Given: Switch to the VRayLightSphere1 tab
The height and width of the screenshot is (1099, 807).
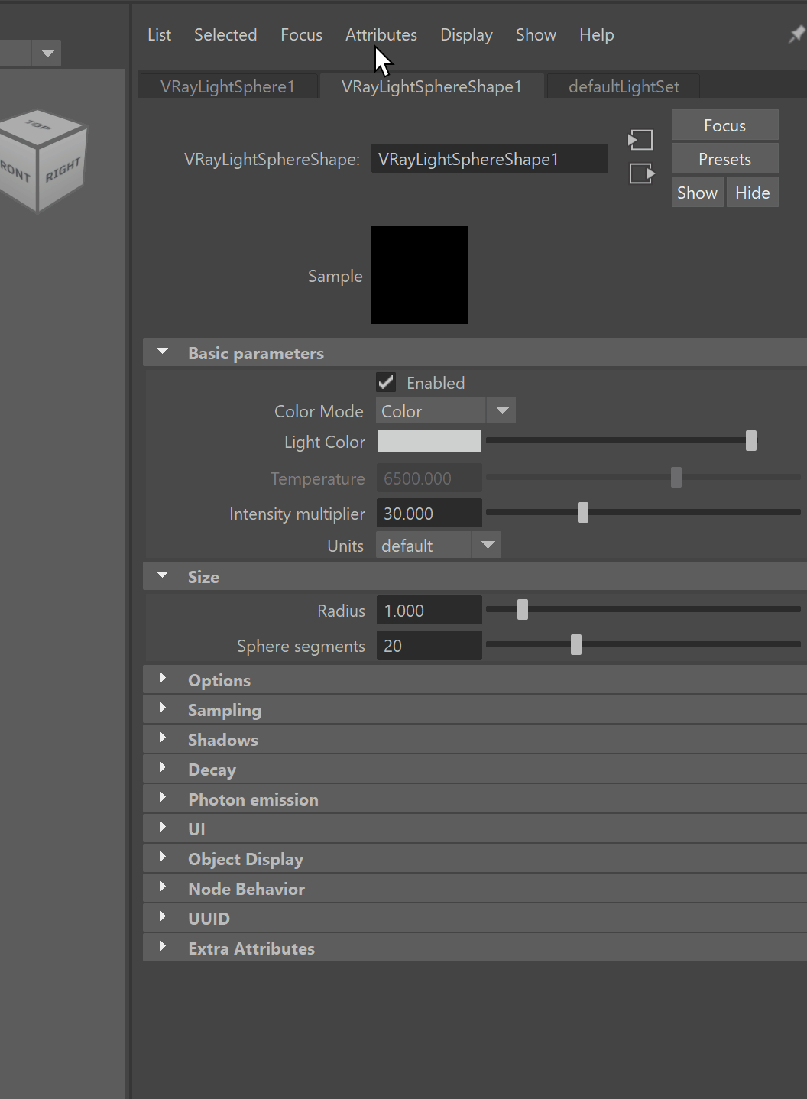Looking at the screenshot, I should click(x=228, y=86).
